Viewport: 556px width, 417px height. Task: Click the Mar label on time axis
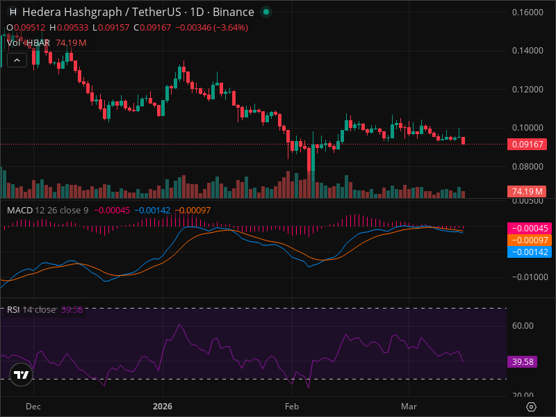[x=409, y=407]
